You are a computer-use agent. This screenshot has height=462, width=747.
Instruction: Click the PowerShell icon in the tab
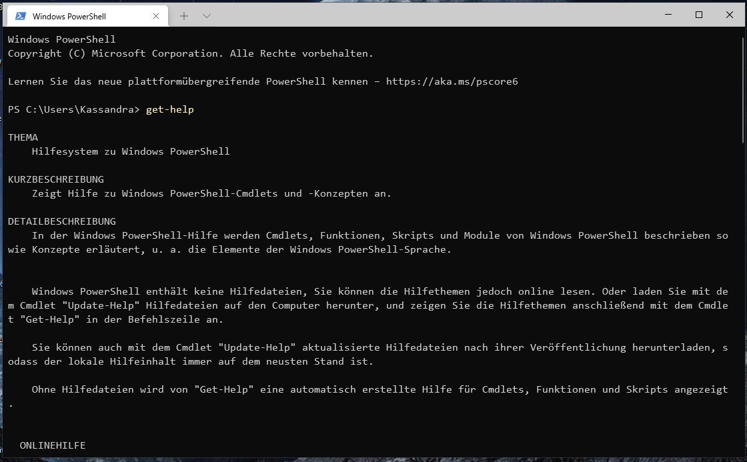[x=21, y=16]
